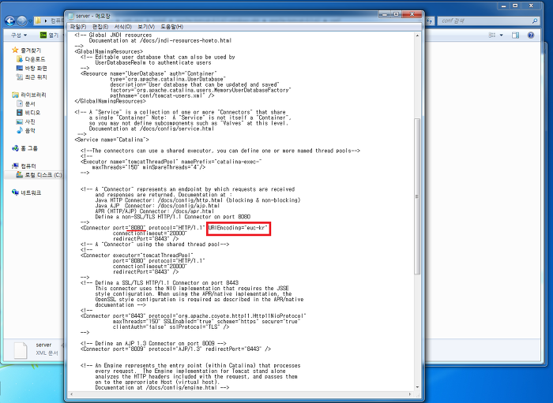Click Notepad horizontal scrollbar left arrow
The height and width of the screenshot is (403, 553).
coord(70,394)
